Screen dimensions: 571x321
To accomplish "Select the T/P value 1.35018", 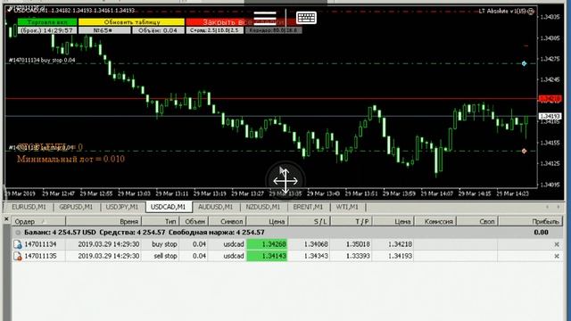I will [358, 244].
